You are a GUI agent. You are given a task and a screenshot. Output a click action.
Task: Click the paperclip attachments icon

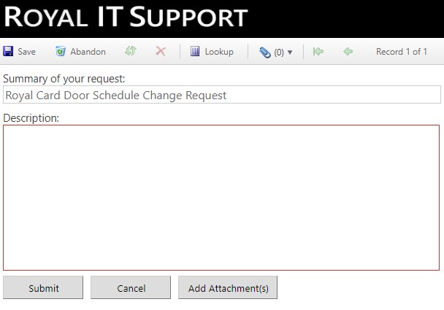pos(265,53)
